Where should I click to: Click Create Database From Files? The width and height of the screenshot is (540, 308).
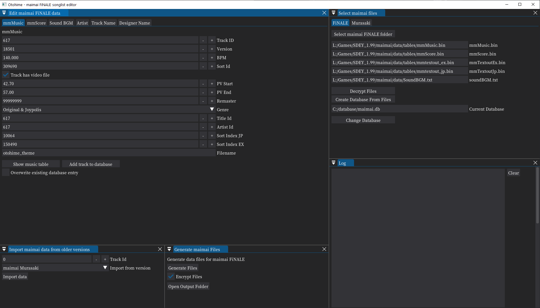coord(363,99)
